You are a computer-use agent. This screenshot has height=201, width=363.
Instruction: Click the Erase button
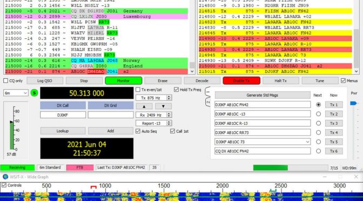coord(163,81)
